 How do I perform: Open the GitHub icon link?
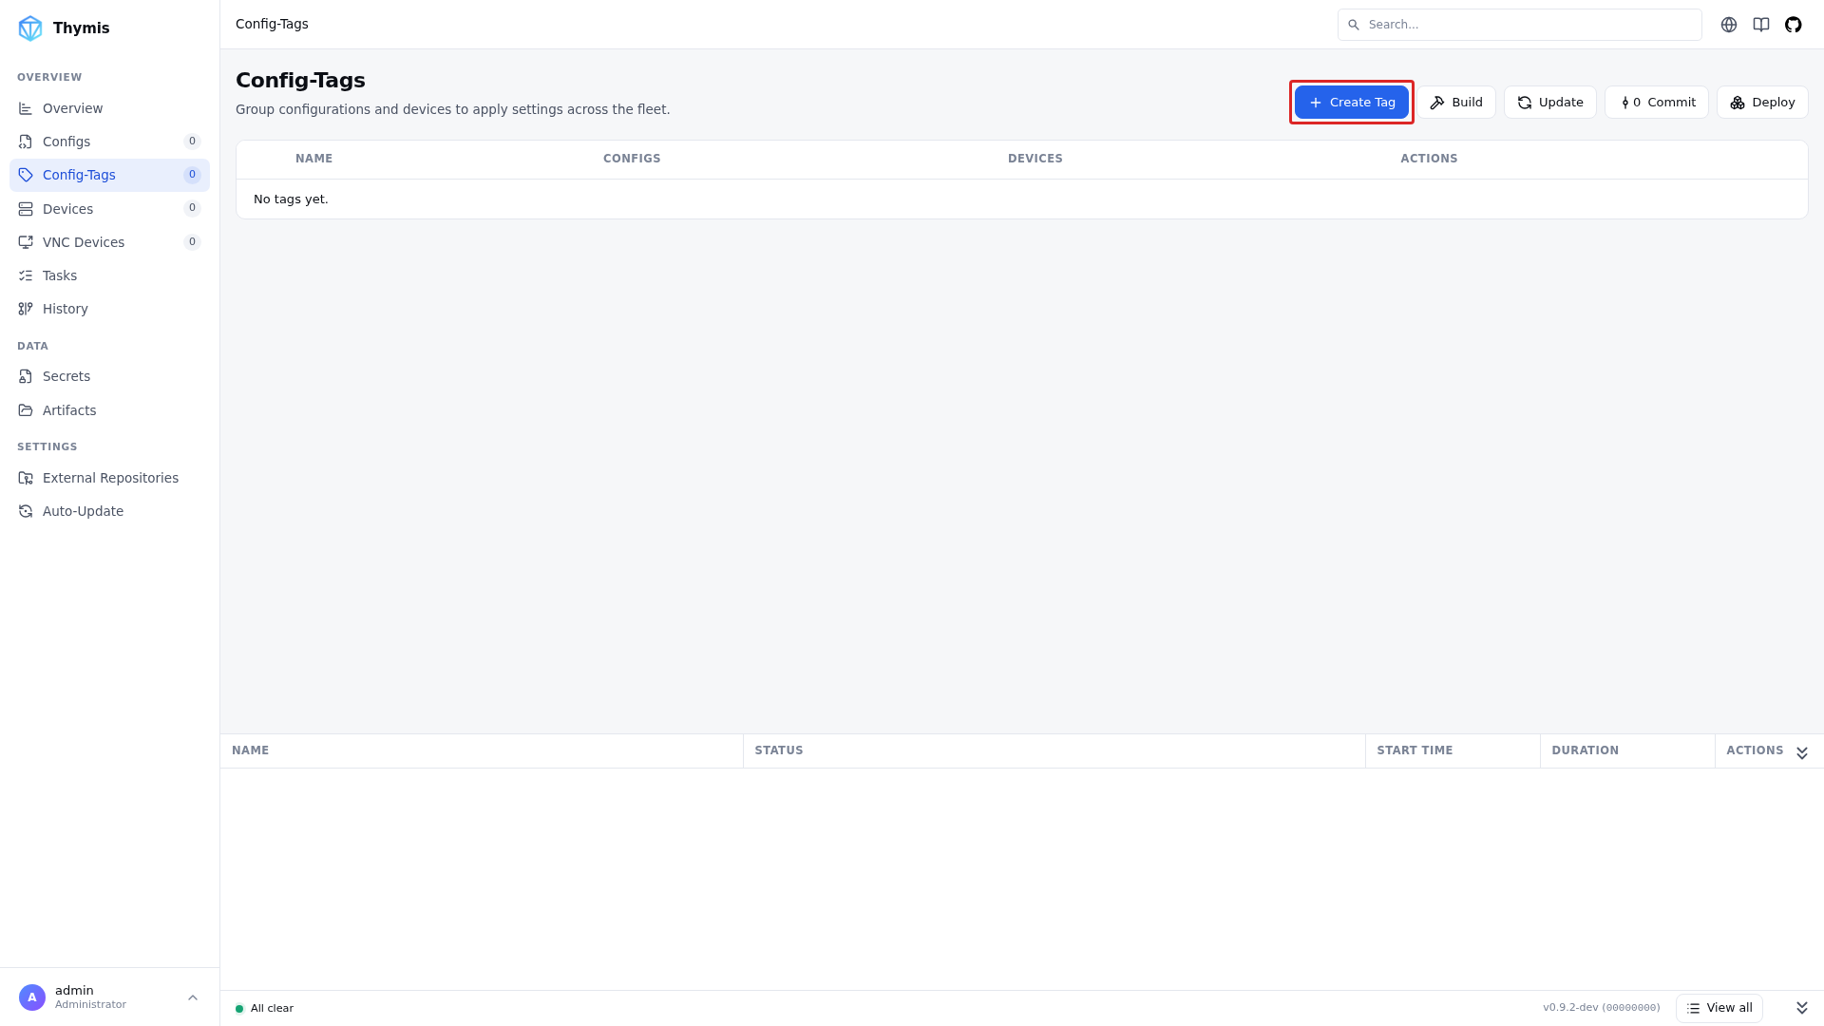(x=1794, y=25)
